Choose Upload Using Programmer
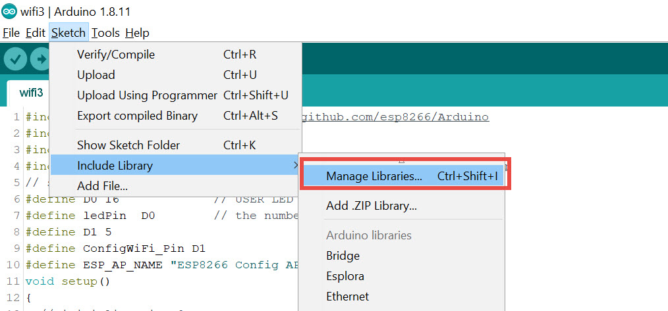668x311 pixels. click(x=175, y=95)
